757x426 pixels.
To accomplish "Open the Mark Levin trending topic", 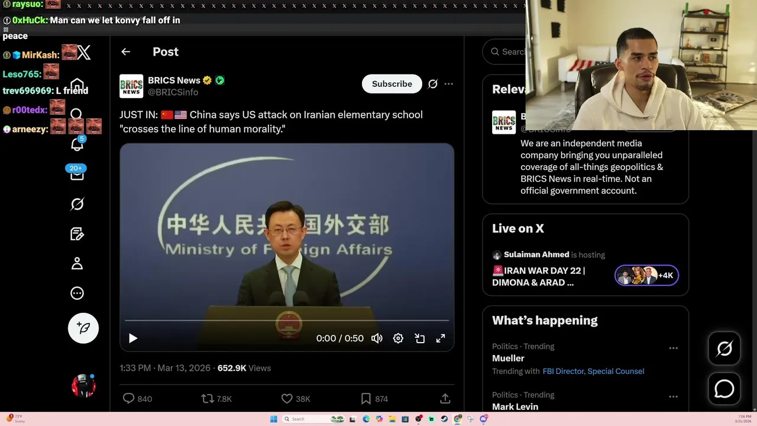I will pyautogui.click(x=515, y=406).
